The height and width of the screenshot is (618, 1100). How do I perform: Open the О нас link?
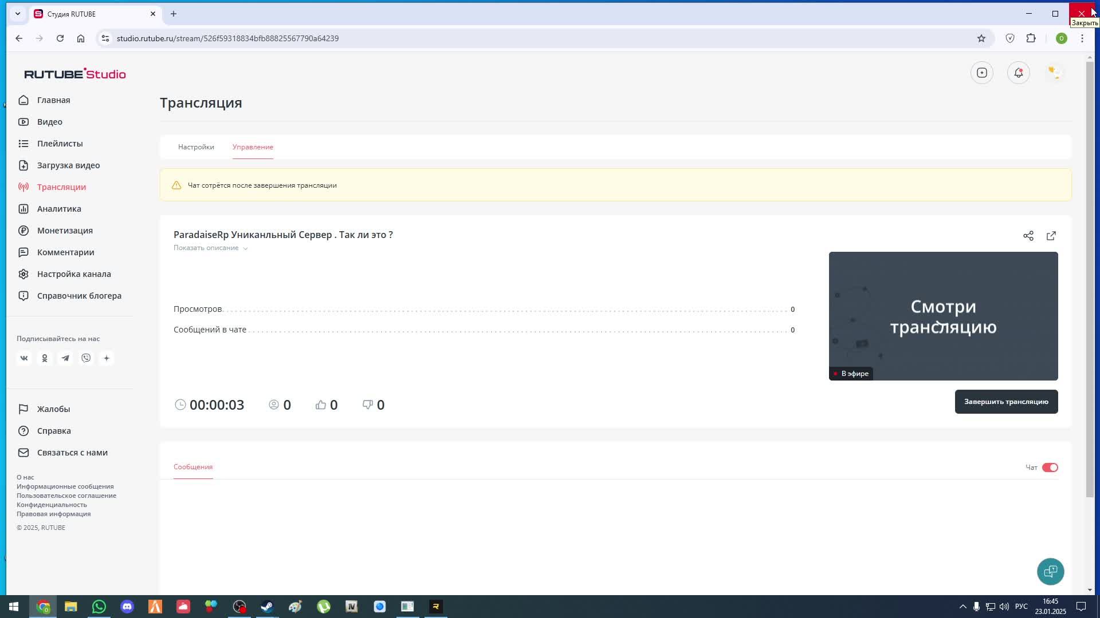coord(25,477)
